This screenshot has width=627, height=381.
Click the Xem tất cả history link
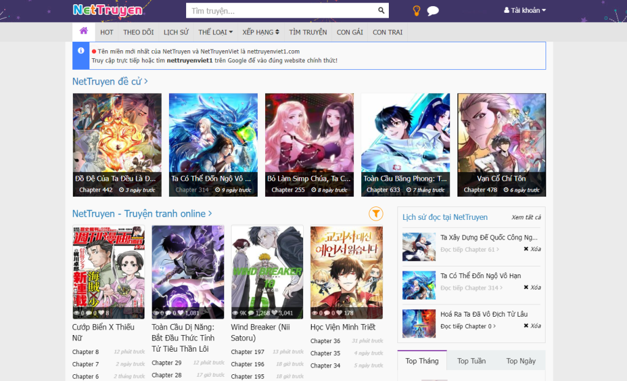[x=526, y=217]
